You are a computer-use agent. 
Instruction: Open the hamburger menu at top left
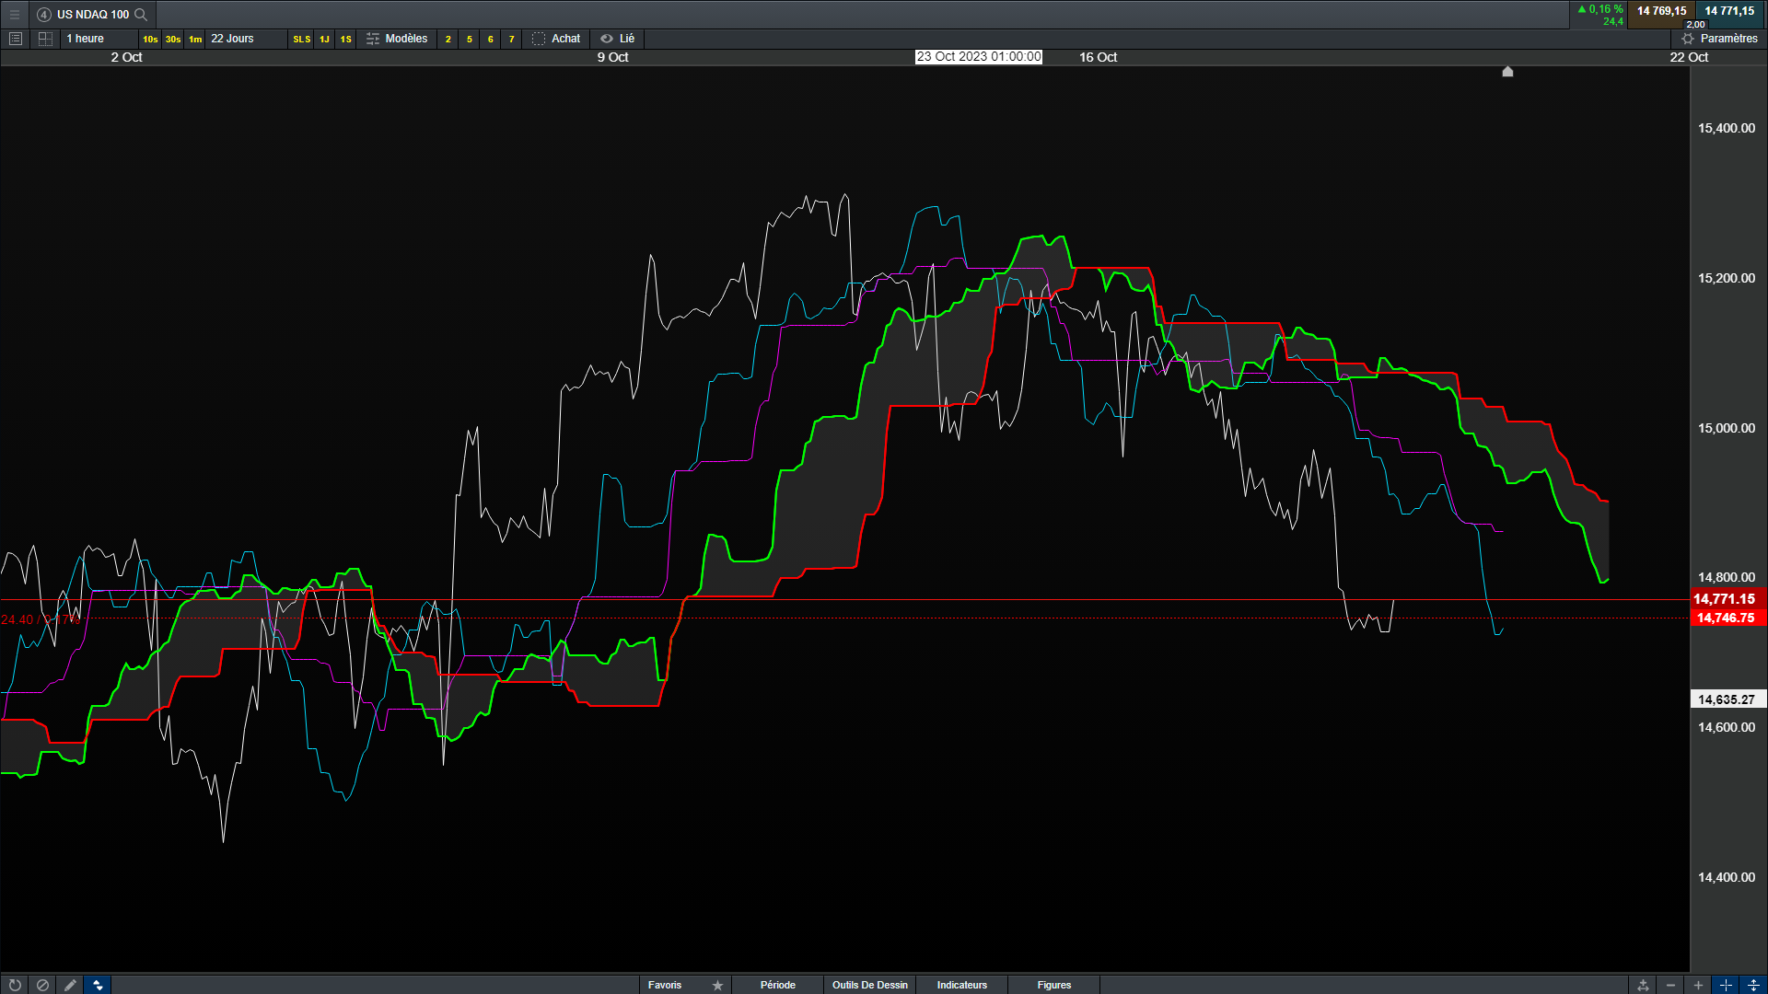click(15, 15)
